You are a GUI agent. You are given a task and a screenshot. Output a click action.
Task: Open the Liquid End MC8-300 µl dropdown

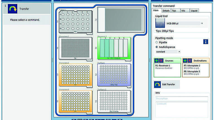pyautogui.click(x=202, y=23)
